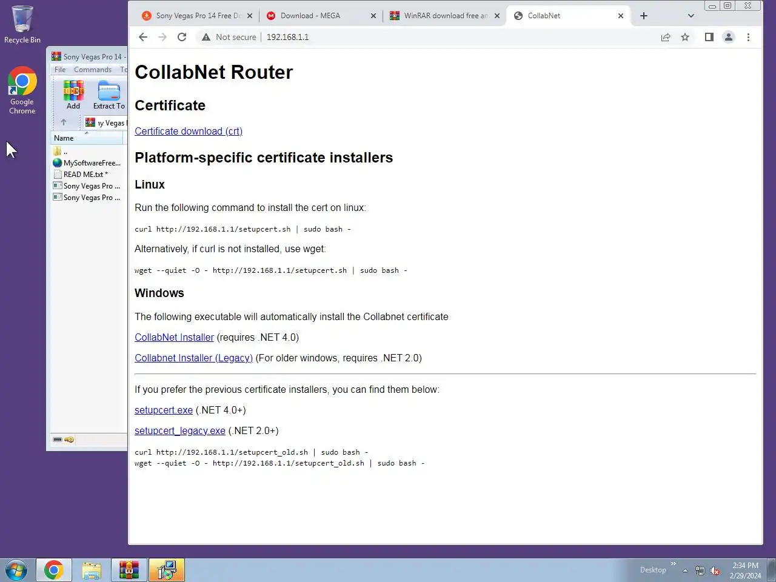This screenshot has height=582, width=776.
Task: Click Chrome icon in taskbar
Action: [53, 570]
